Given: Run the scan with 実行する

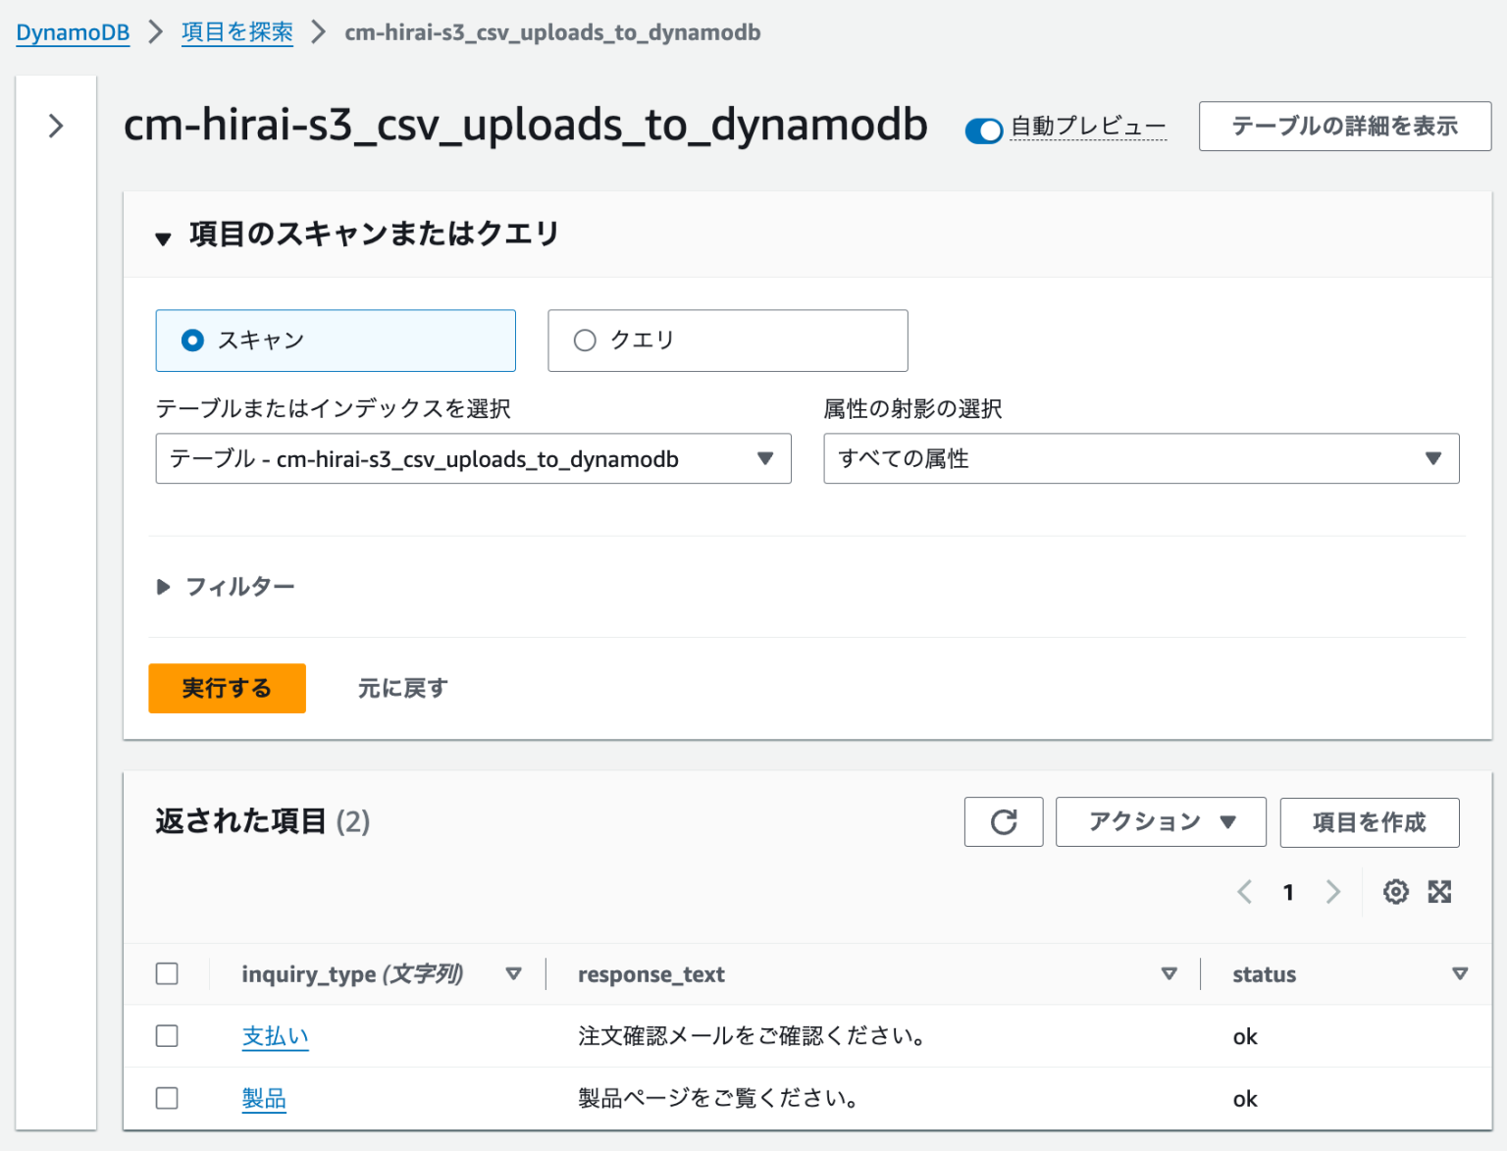Looking at the screenshot, I should (227, 688).
